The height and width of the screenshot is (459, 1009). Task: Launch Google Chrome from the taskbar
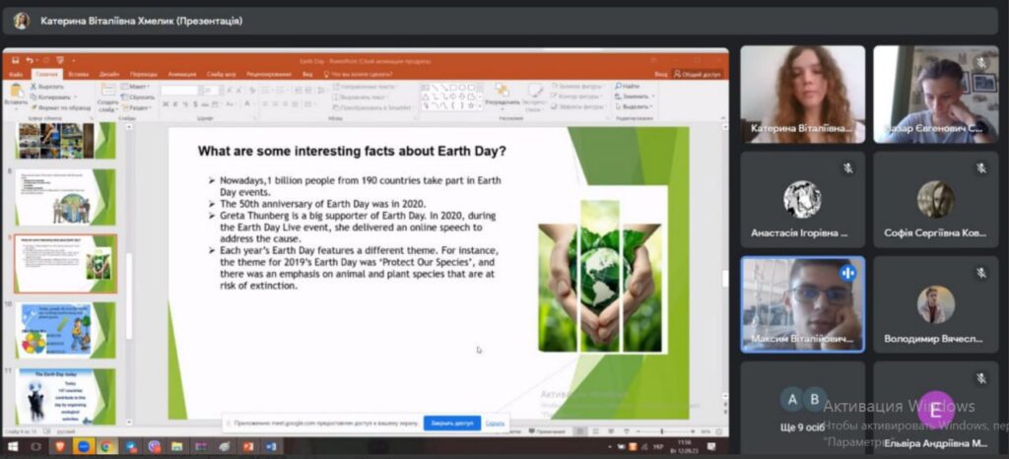click(x=106, y=446)
